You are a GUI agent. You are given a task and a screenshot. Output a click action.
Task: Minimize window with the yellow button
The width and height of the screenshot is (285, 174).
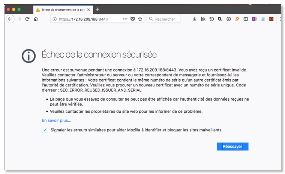pos(13,9)
